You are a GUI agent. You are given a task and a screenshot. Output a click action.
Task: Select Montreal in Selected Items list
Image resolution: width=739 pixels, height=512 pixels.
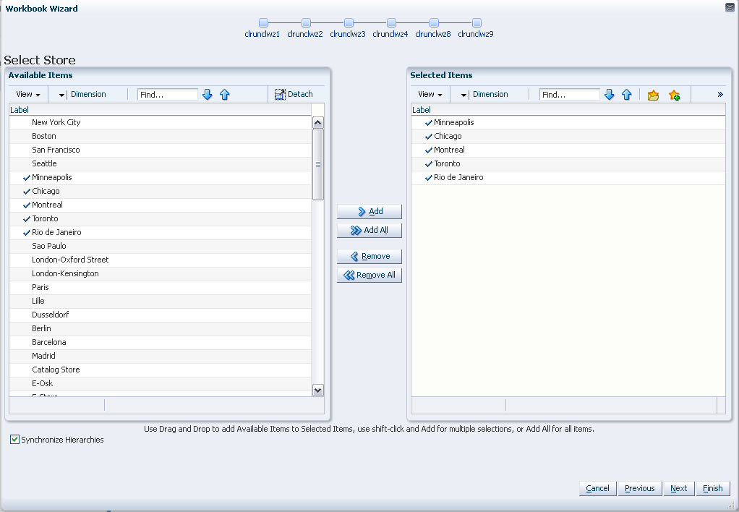point(568,150)
